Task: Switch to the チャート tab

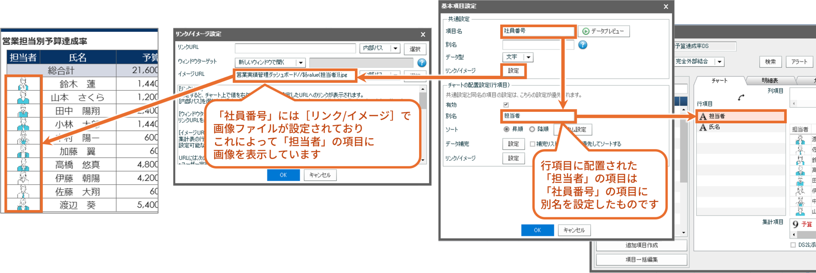Action: pos(720,80)
